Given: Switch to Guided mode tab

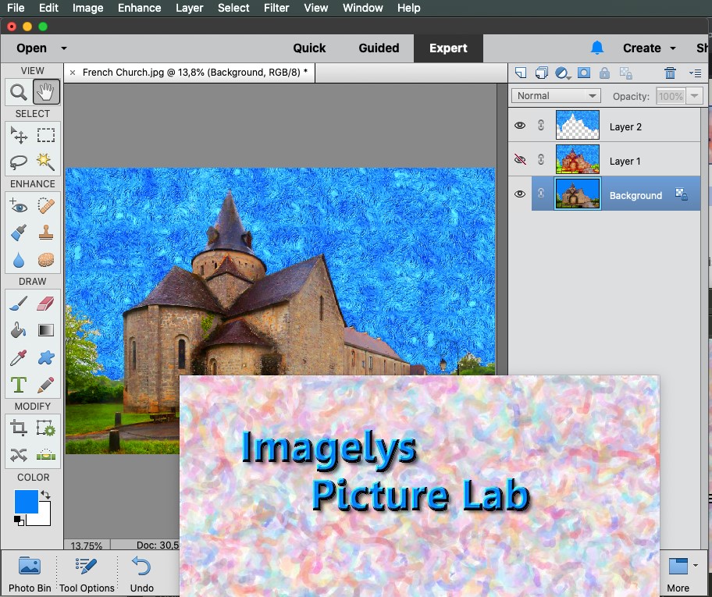Looking at the screenshot, I should click(379, 48).
